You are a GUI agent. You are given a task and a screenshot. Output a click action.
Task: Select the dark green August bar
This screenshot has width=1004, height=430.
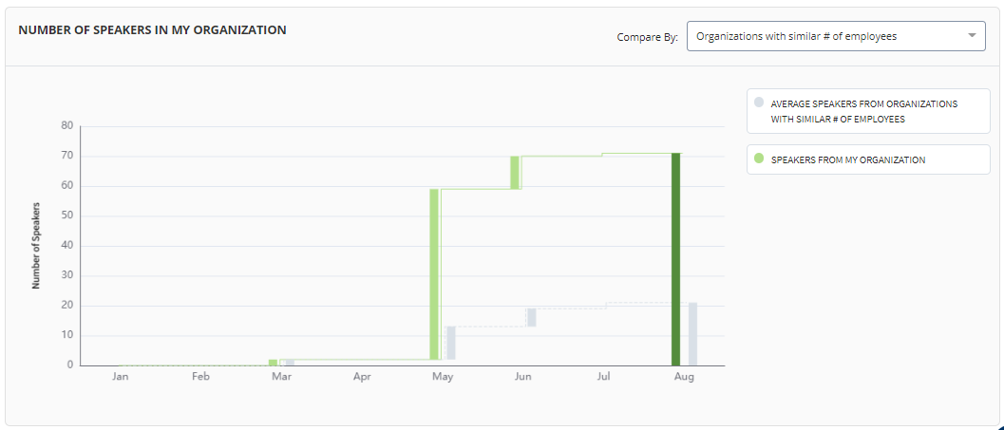675,259
